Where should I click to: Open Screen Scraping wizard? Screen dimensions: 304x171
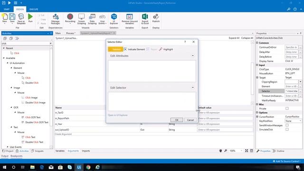coord(81,19)
